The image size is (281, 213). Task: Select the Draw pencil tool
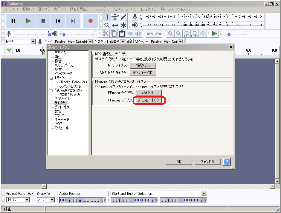(123, 17)
